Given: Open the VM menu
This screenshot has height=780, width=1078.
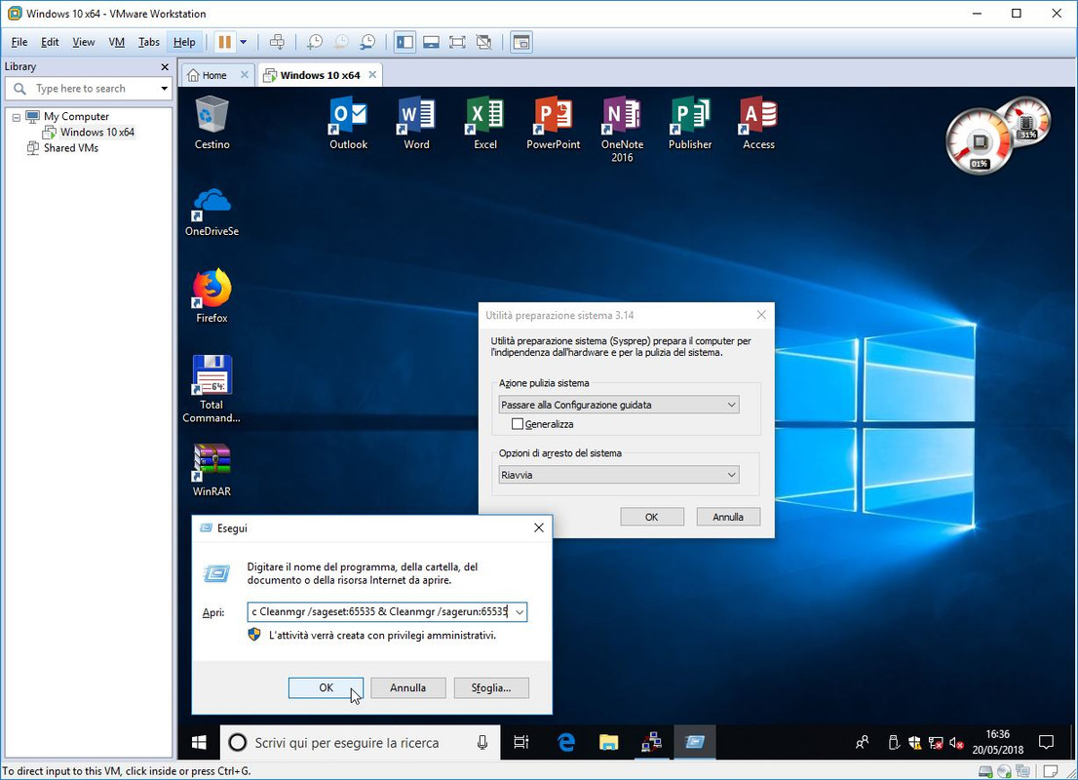Looking at the screenshot, I should coord(116,42).
